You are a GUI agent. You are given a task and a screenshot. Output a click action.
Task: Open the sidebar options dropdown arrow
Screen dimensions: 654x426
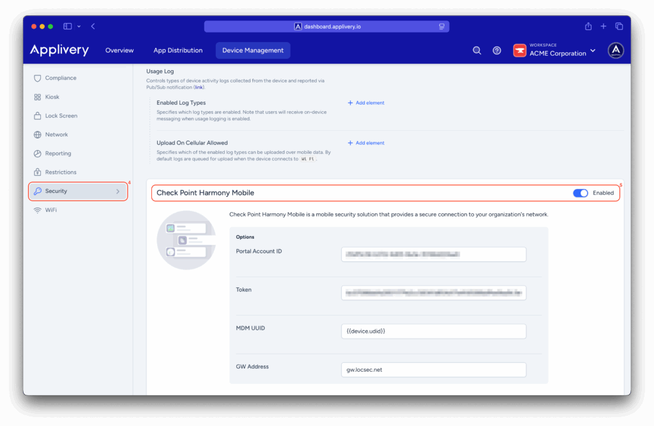(79, 26)
